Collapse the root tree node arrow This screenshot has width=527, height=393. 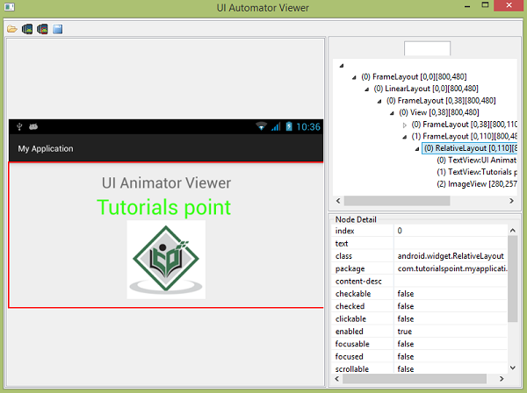(342, 66)
